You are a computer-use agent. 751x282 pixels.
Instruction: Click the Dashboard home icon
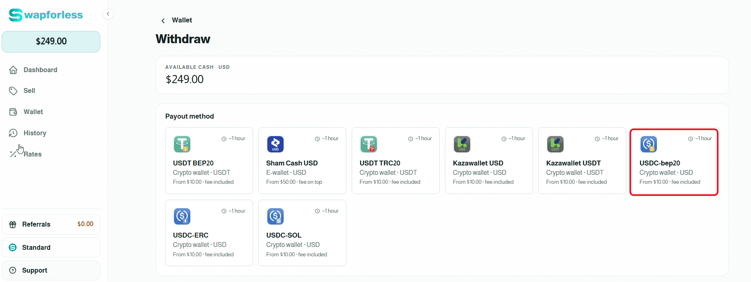tap(13, 70)
